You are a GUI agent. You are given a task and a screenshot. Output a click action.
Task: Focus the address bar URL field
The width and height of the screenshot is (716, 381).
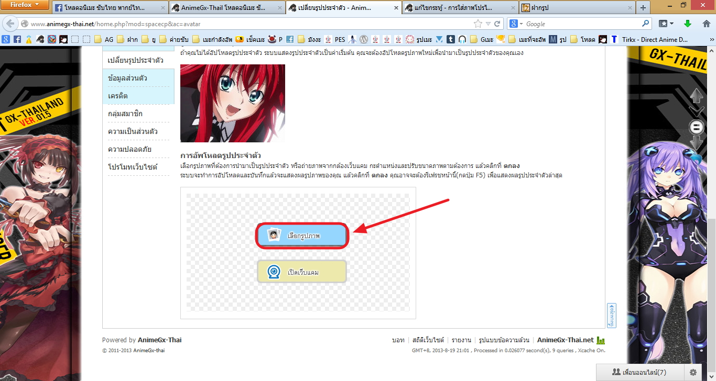point(251,24)
